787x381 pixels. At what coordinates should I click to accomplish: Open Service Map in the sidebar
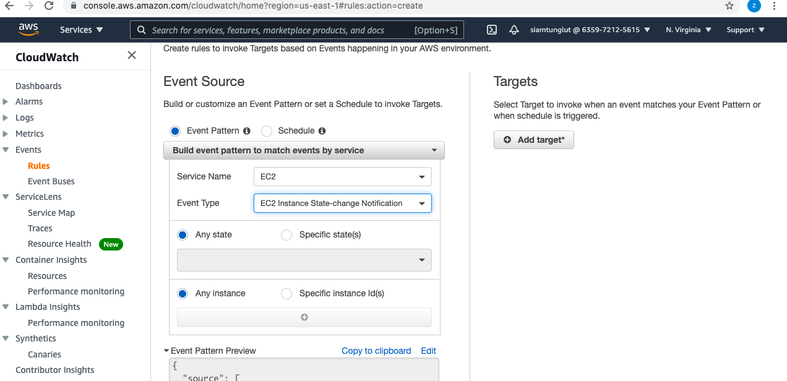(x=51, y=213)
